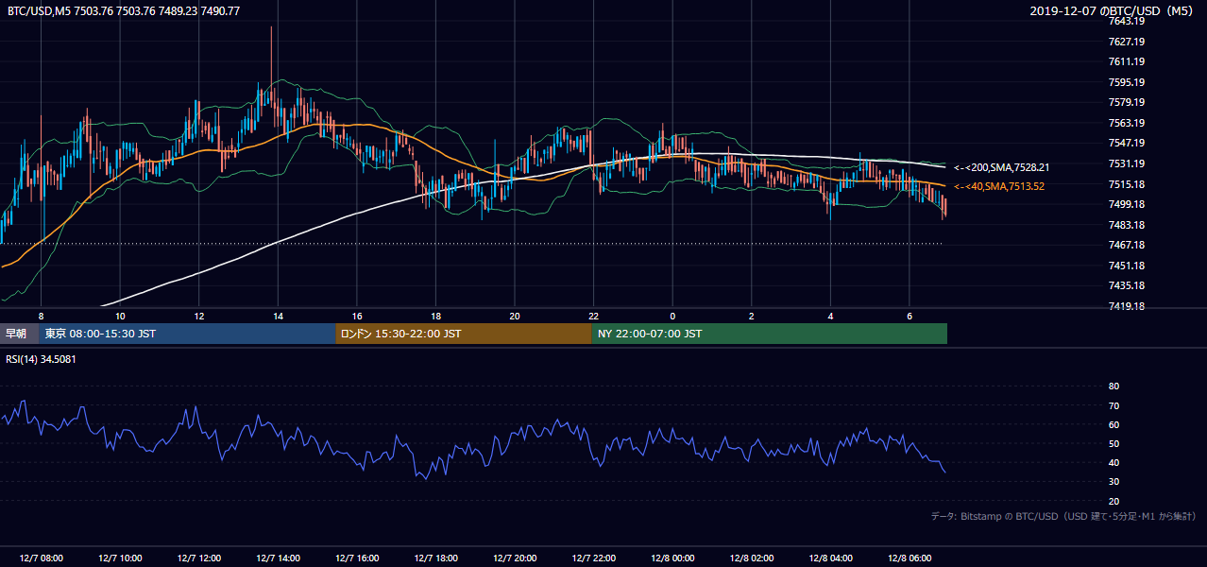The width and height of the screenshot is (1207, 567).
Task: Click hour label 4 under price chart
Action: click(830, 316)
